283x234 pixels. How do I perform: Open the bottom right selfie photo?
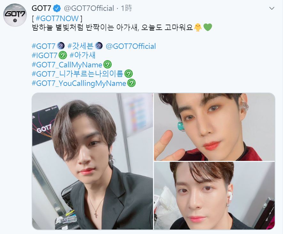214,196
